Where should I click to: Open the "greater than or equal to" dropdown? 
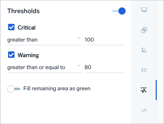(43, 67)
